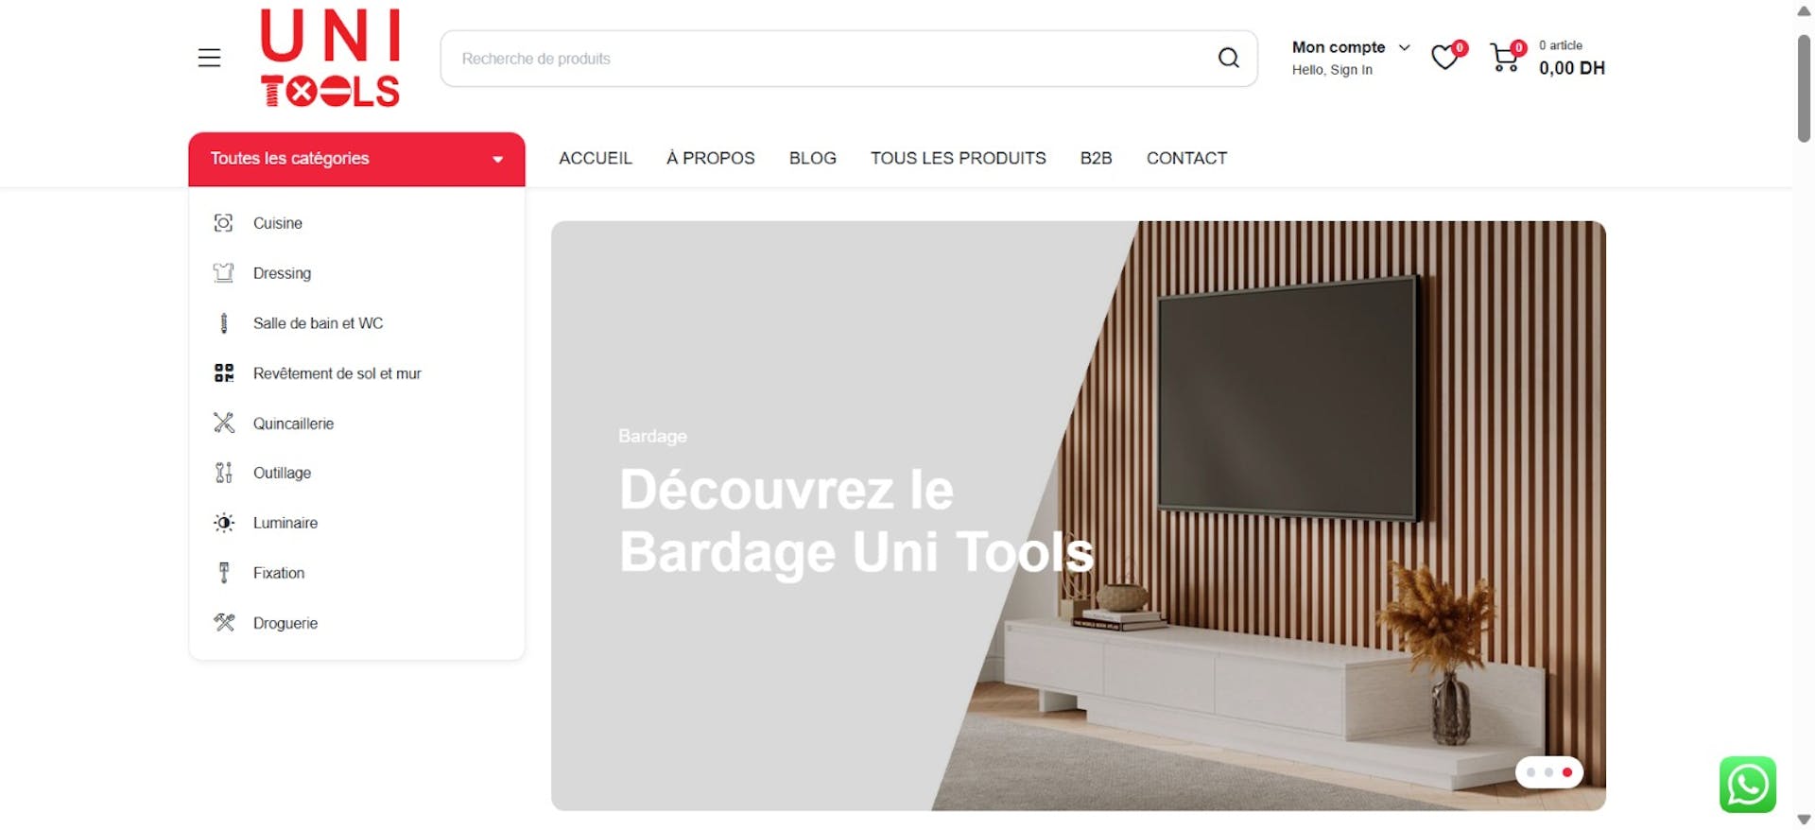The width and height of the screenshot is (1815, 830).
Task: Select the Quincaillerie category link
Action: 293,424
